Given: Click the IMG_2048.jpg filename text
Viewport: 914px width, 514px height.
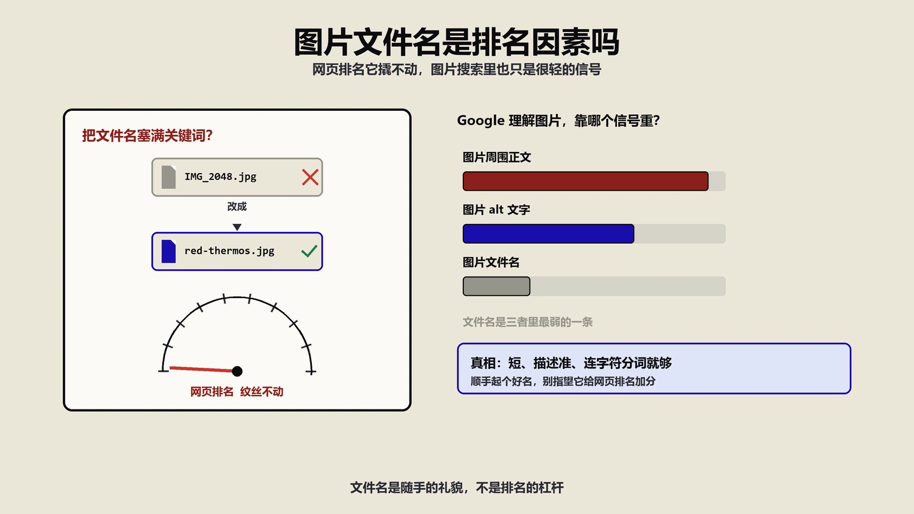Looking at the screenshot, I should (221, 177).
